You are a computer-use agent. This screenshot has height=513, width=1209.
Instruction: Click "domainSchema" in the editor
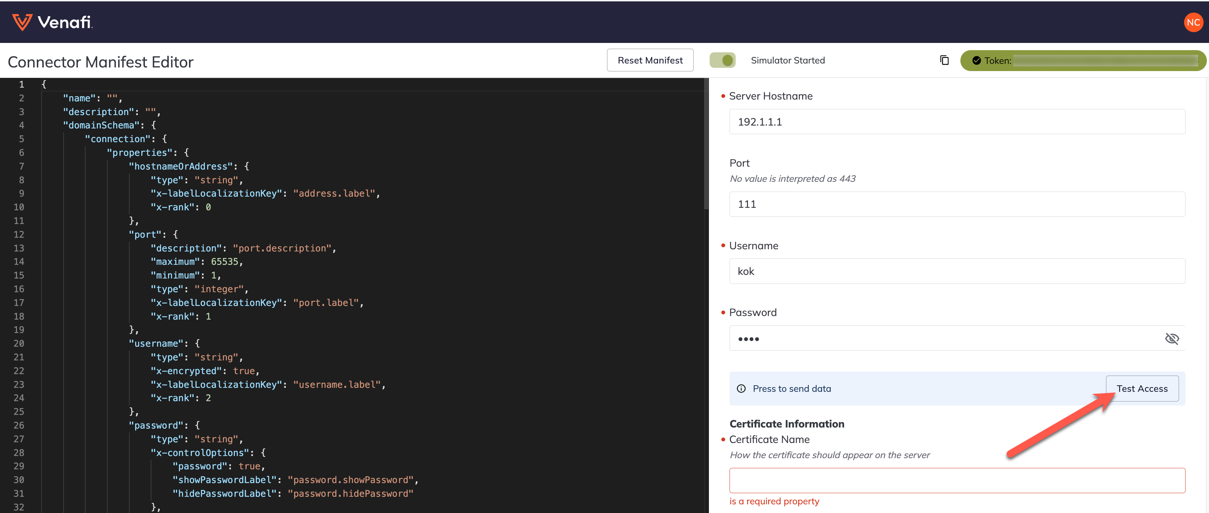pos(102,125)
